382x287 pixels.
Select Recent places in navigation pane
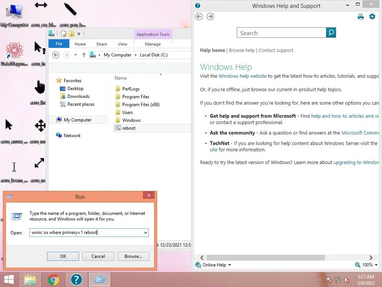point(81,104)
